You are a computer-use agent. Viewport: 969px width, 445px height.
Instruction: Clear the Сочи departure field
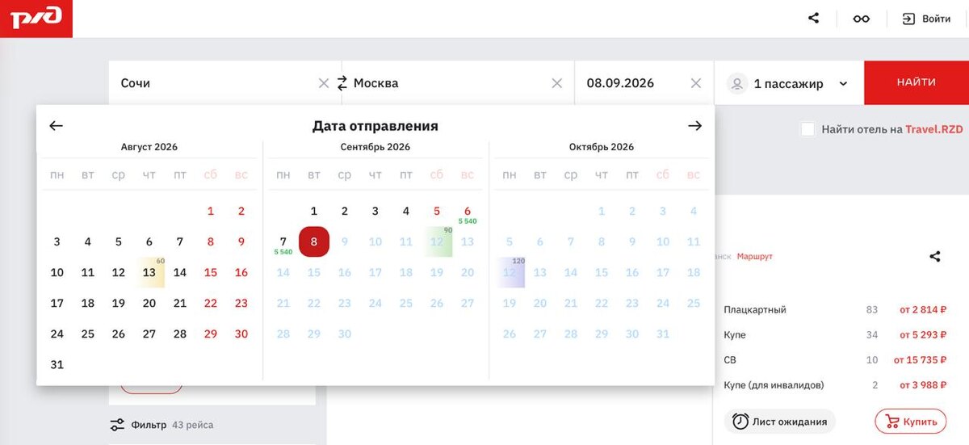coord(324,83)
